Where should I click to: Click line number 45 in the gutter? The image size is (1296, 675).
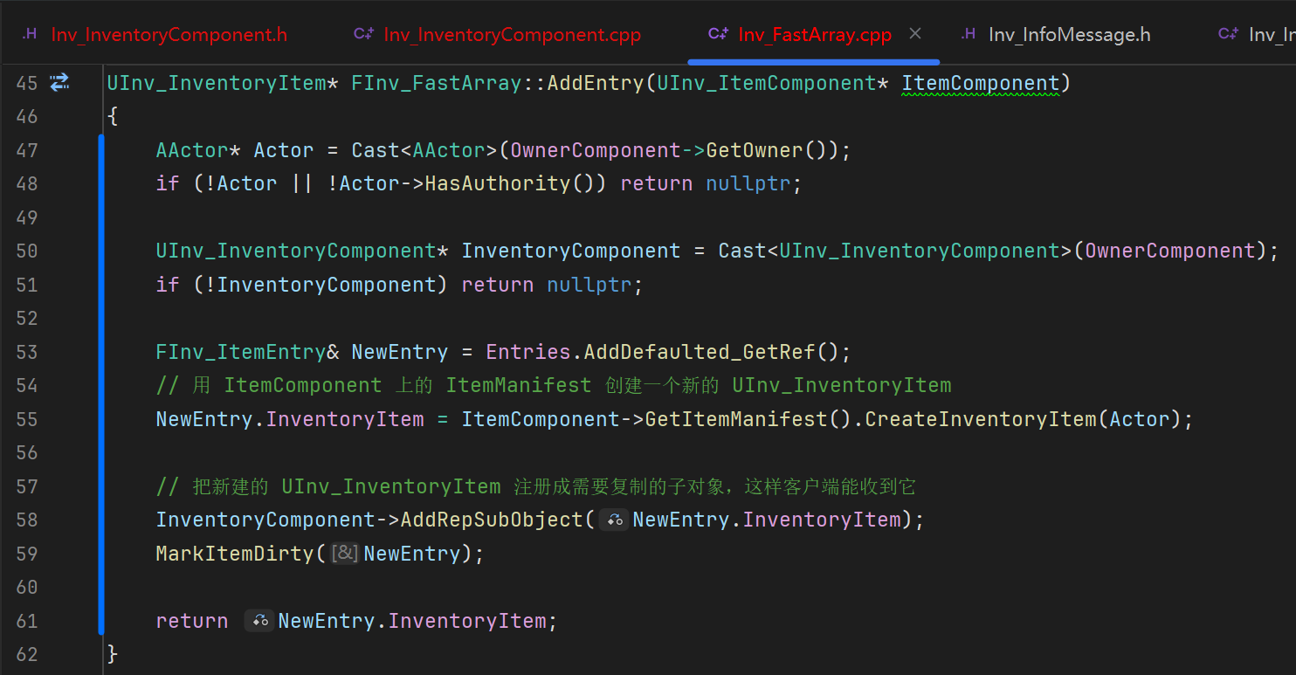[x=27, y=84]
